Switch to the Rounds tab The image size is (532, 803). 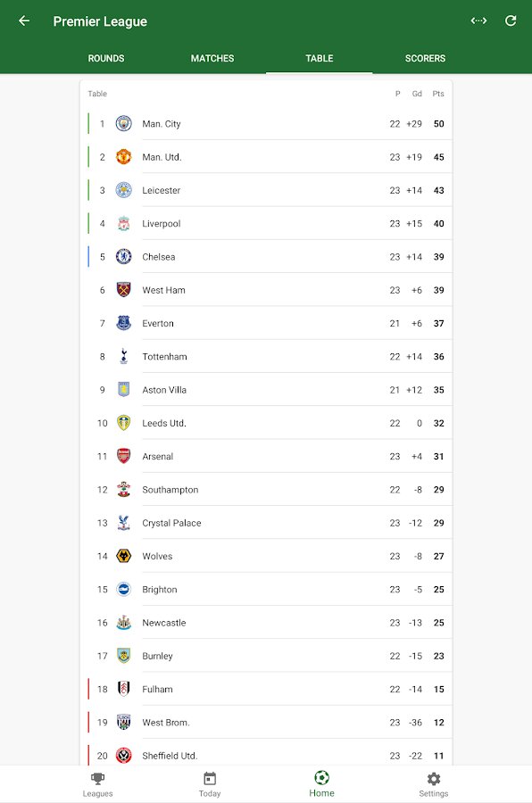coord(106,58)
